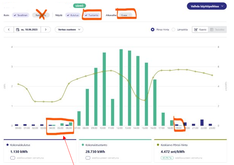Click the 08:00 production bar
Image resolution: width=234 pixels, height=165 pixels.
click(87, 107)
